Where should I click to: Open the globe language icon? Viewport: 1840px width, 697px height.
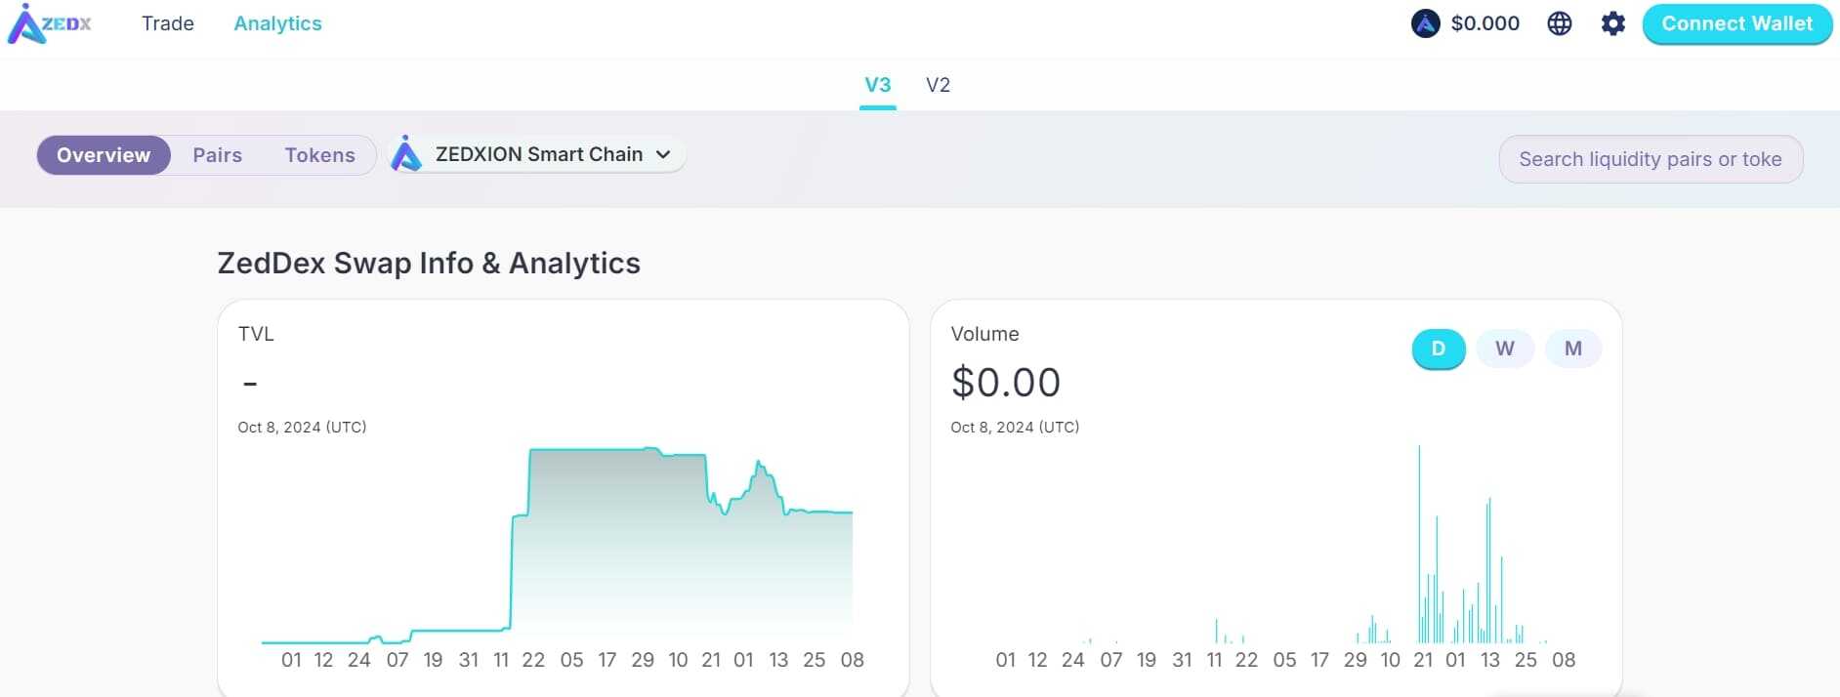[1560, 23]
